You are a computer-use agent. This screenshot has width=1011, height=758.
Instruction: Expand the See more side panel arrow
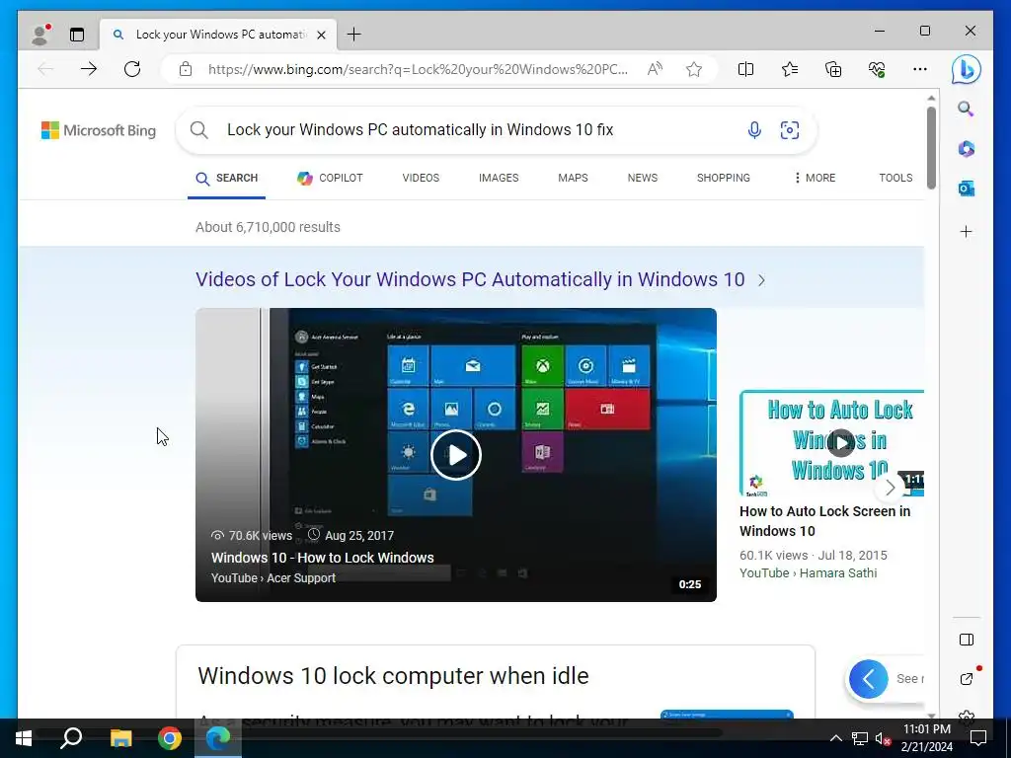click(869, 679)
